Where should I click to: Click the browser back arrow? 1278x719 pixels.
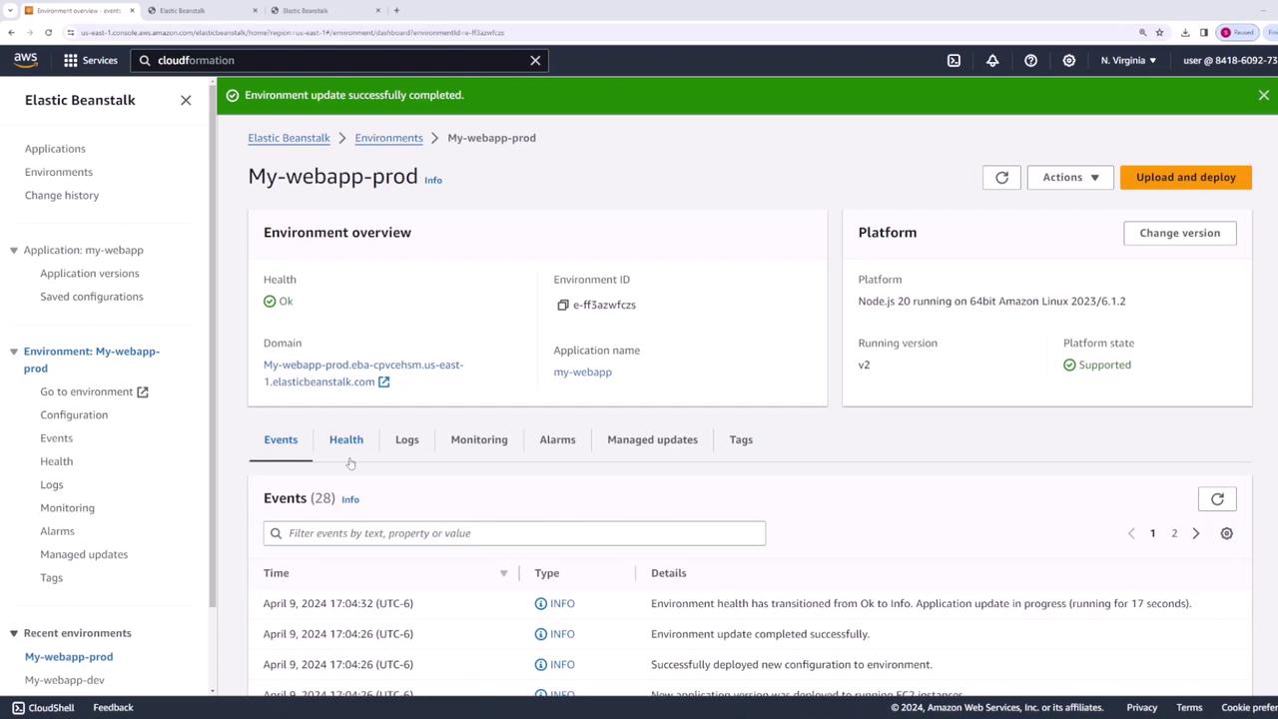tap(11, 32)
